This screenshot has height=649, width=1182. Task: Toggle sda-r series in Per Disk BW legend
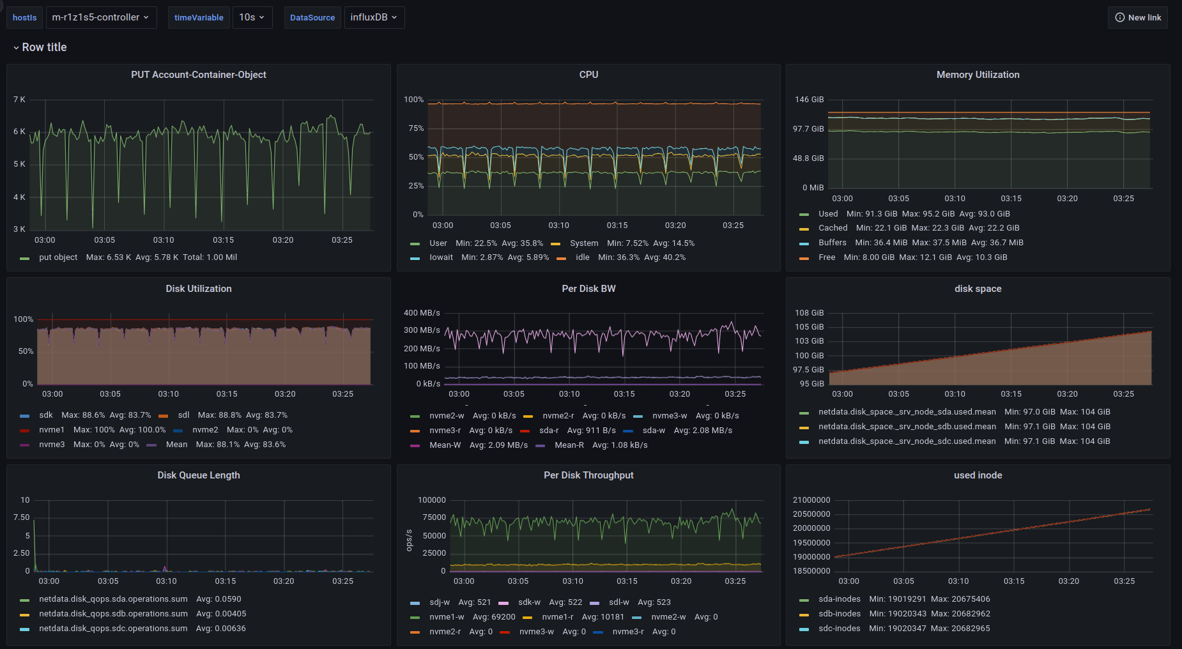[x=548, y=431]
